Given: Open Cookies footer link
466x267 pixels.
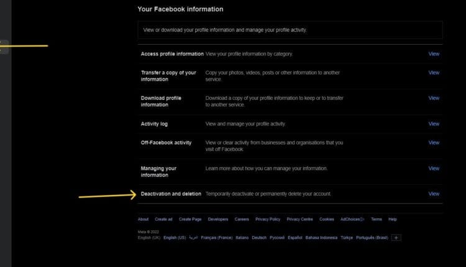Looking at the screenshot, I should [x=326, y=219].
